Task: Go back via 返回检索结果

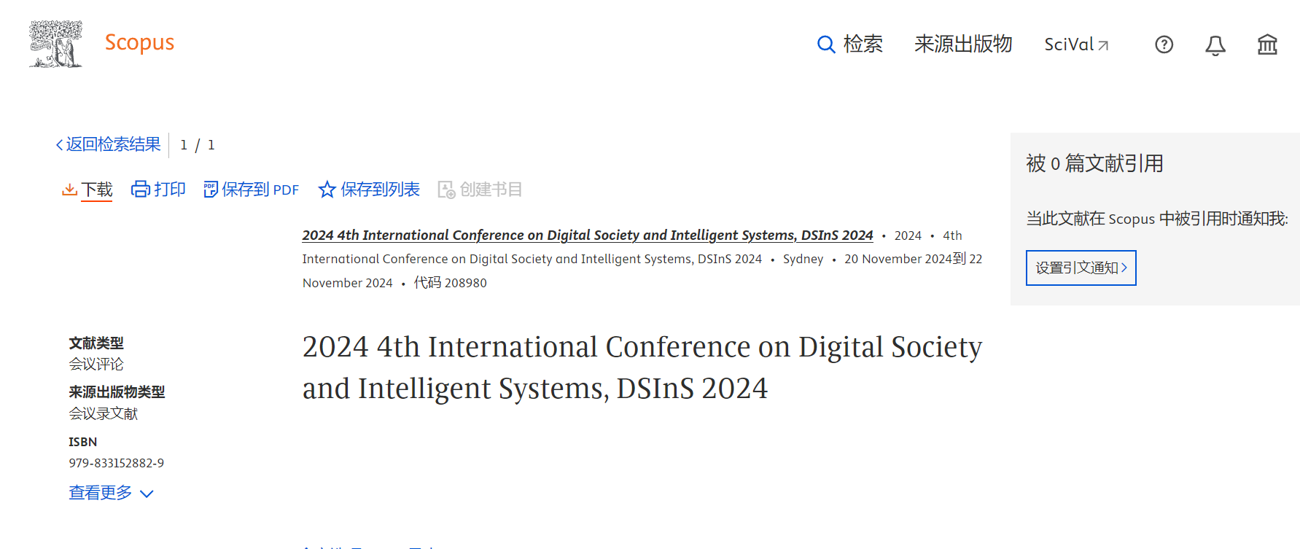Action: point(109,144)
